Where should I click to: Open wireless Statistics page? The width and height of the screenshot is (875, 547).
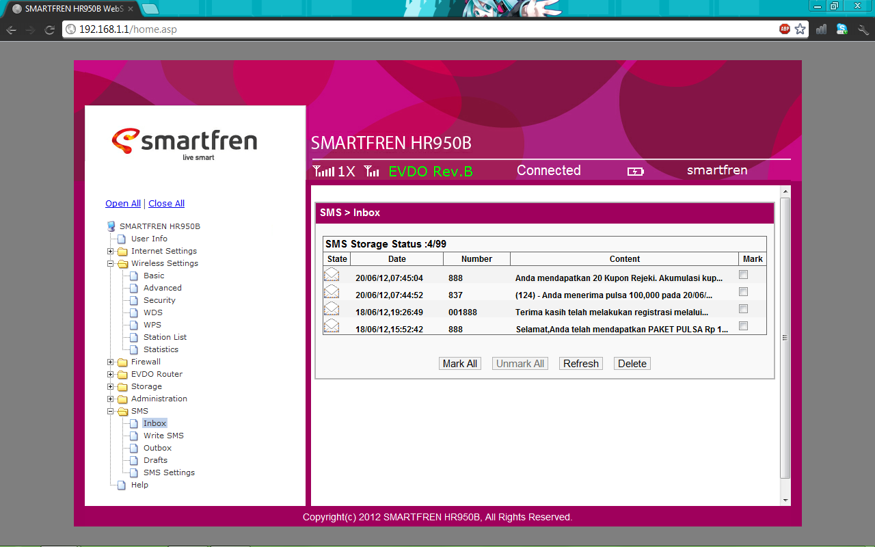pos(161,349)
